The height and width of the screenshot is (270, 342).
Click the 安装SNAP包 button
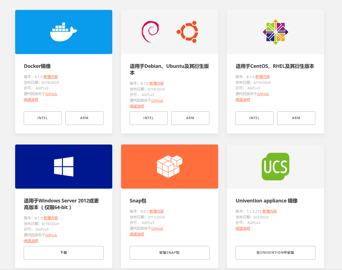[170, 253]
